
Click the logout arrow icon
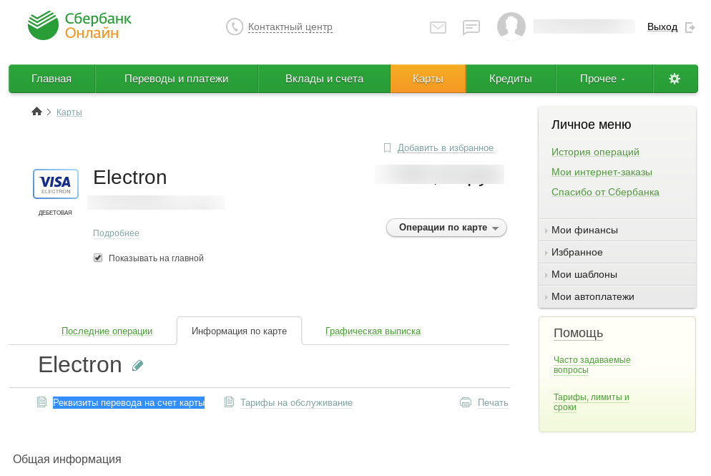click(x=690, y=28)
